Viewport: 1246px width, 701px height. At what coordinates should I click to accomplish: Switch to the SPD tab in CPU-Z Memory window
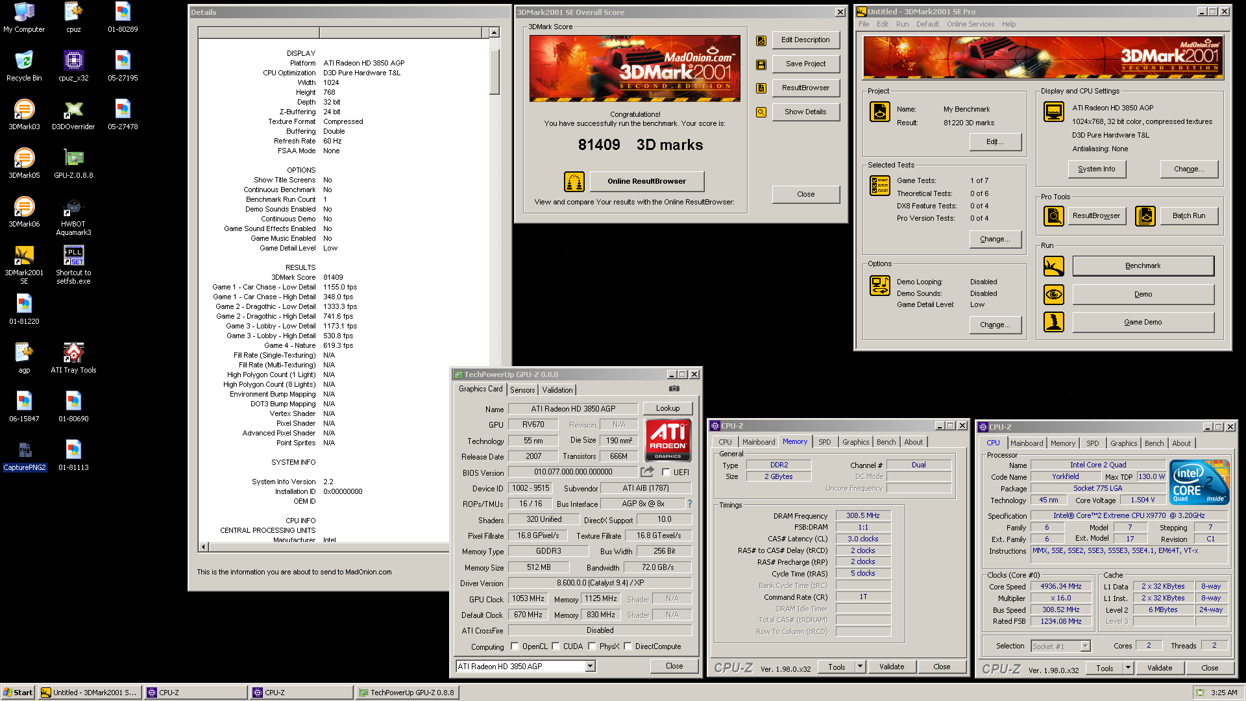[824, 442]
